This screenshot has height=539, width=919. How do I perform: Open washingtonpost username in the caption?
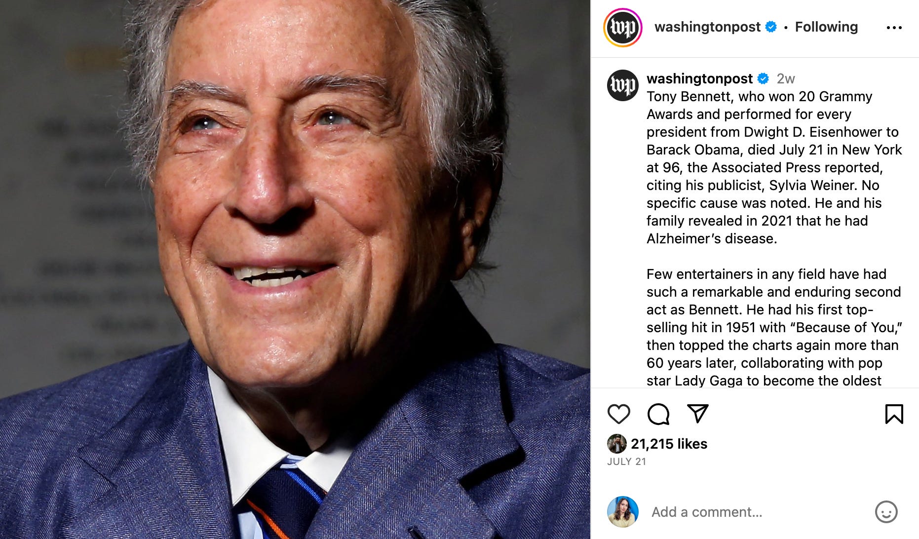tap(699, 78)
